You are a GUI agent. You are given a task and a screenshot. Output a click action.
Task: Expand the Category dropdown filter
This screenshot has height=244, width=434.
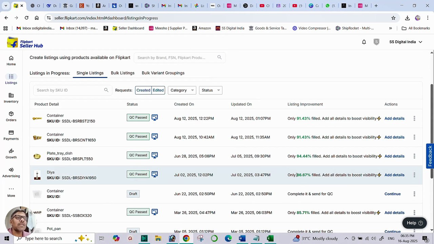pyautogui.click(x=182, y=90)
